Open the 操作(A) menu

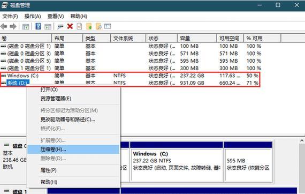coord(33,17)
